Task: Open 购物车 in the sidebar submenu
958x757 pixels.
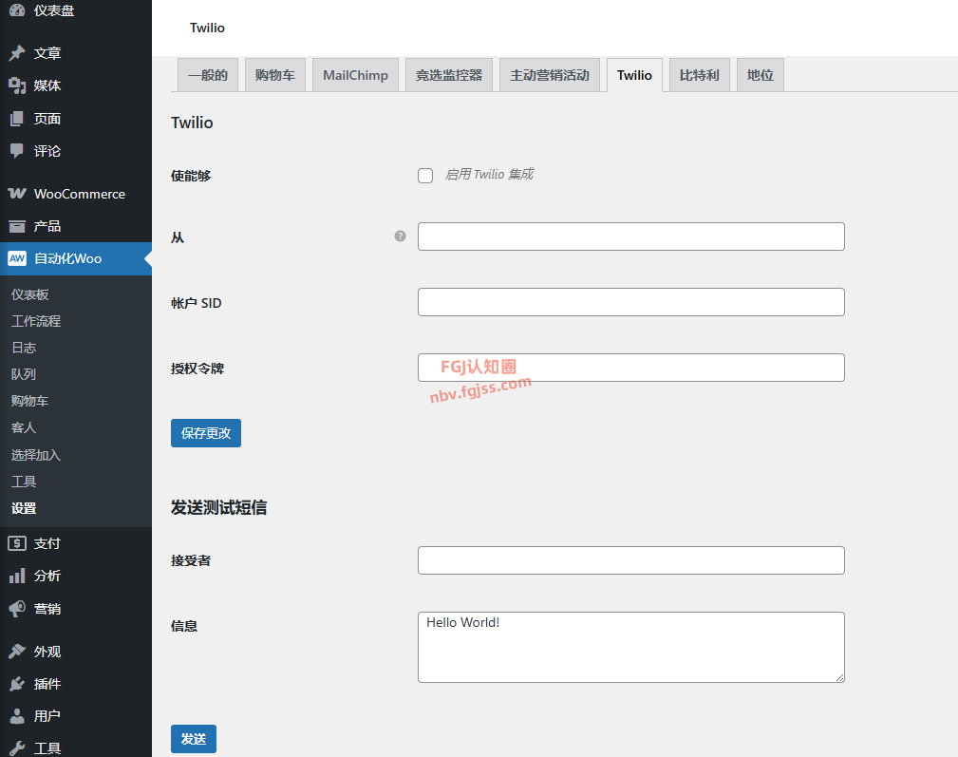Action: [30, 401]
